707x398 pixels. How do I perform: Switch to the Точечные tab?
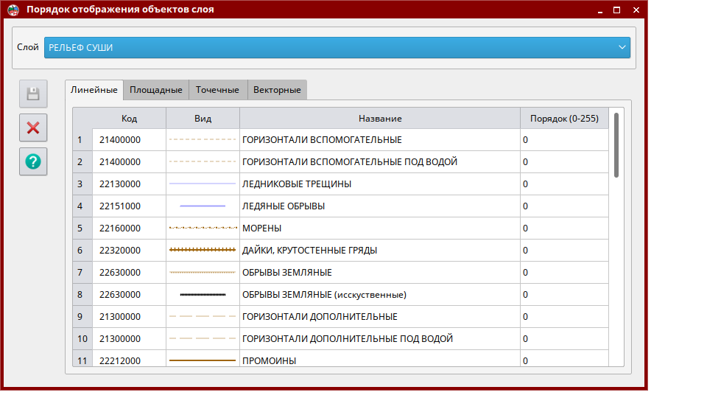(x=217, y=90)
